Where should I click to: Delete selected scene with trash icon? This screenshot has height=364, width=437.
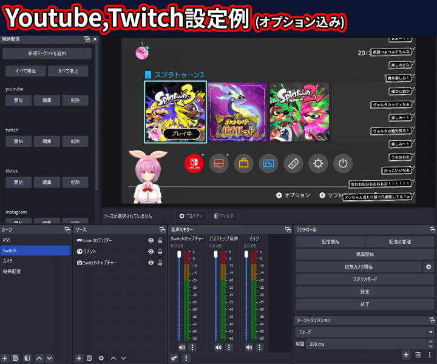(15, 358)
